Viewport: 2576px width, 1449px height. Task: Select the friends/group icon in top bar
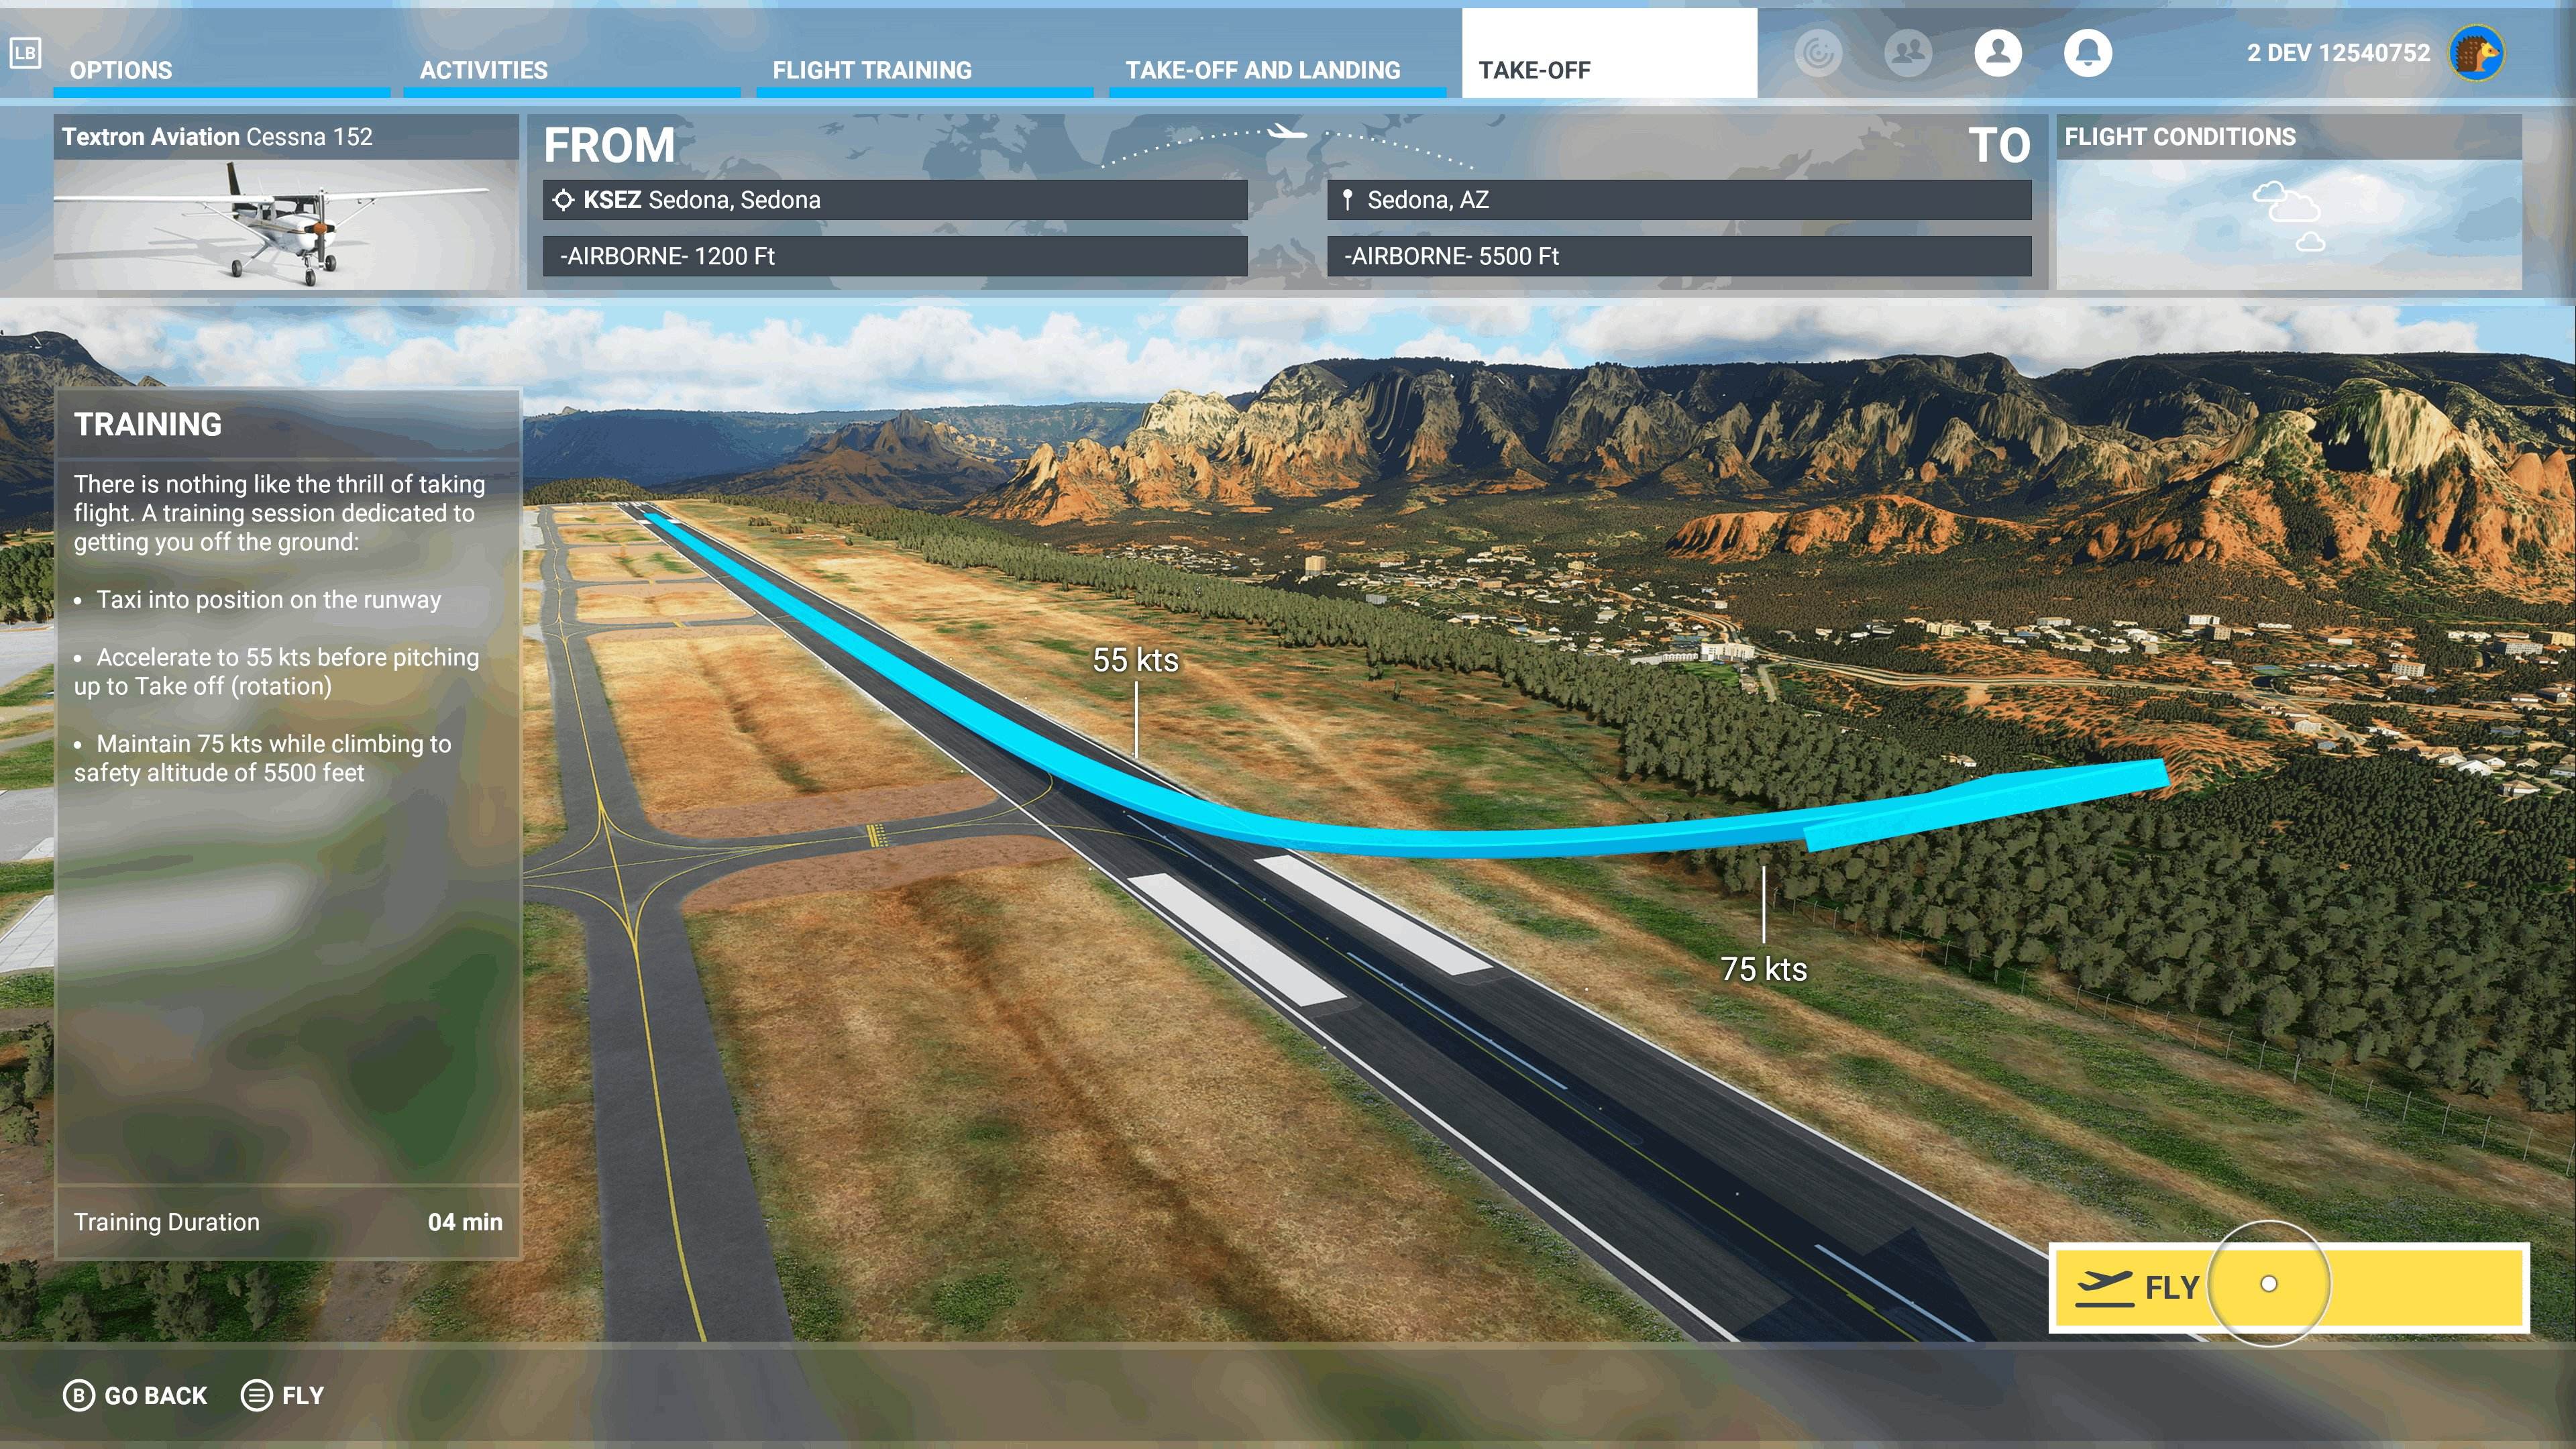point(1908,55)
